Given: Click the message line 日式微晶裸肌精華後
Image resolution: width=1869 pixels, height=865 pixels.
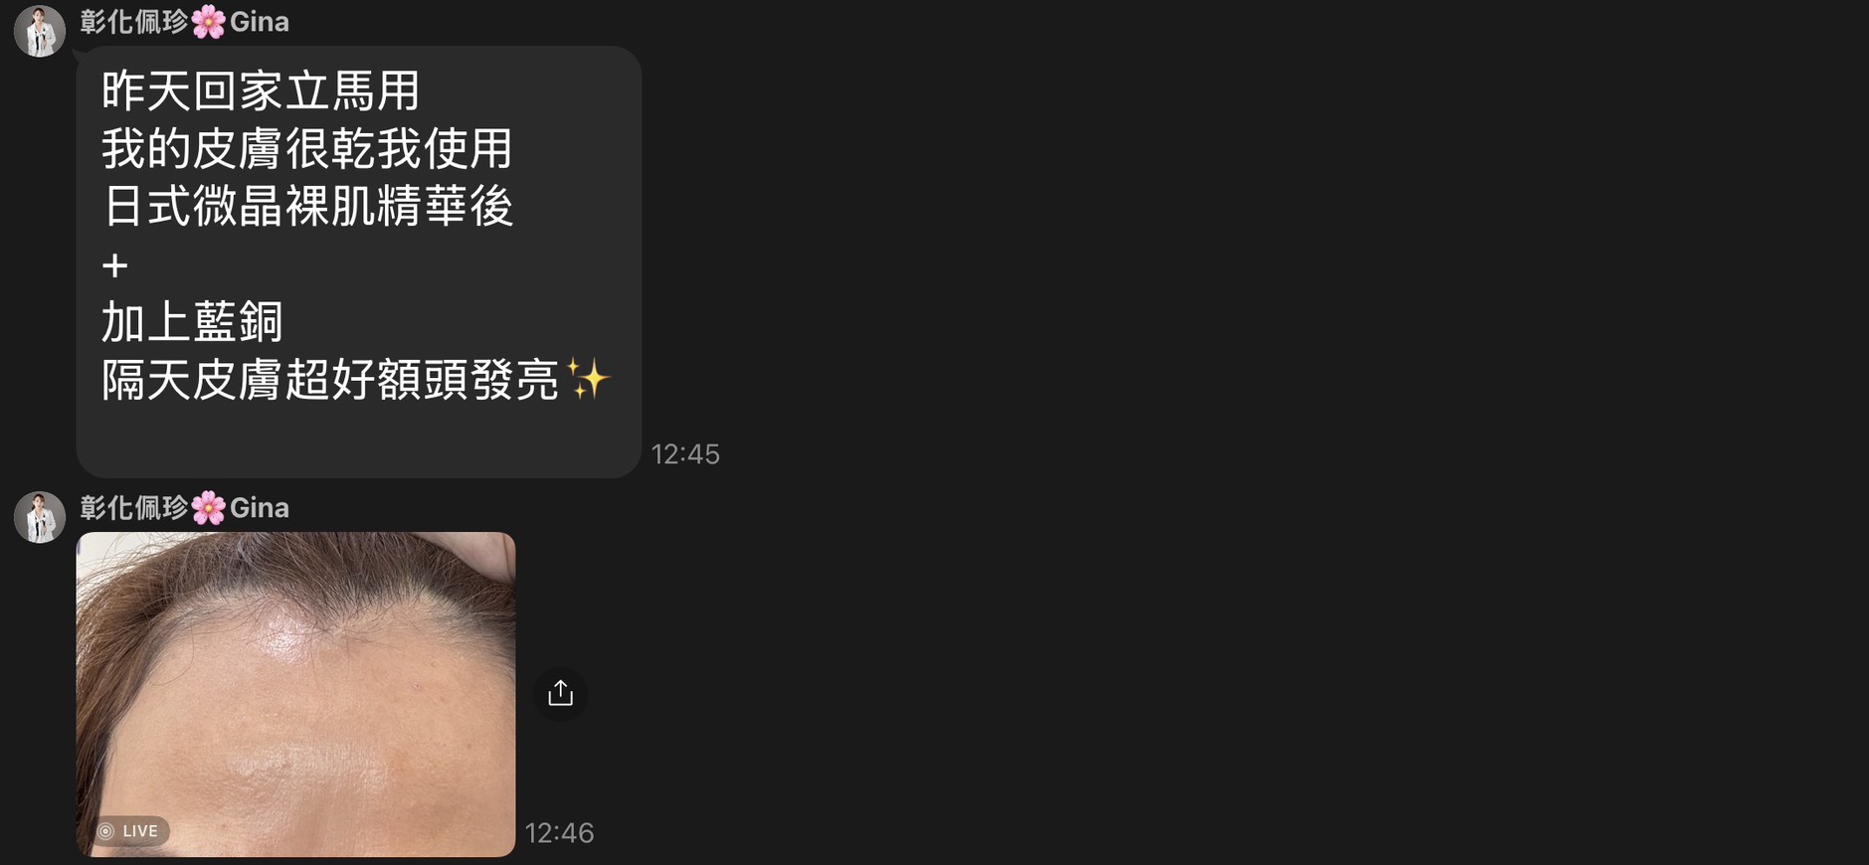Looking at the screenshot, I should [307, 207].
